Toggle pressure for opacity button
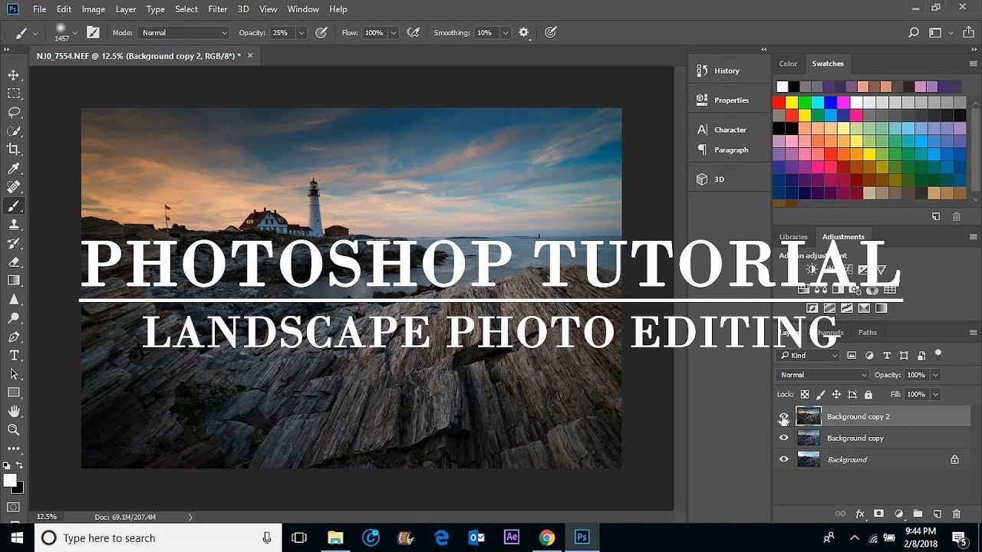Screen dimensions: 982x552 pos(321,32)
